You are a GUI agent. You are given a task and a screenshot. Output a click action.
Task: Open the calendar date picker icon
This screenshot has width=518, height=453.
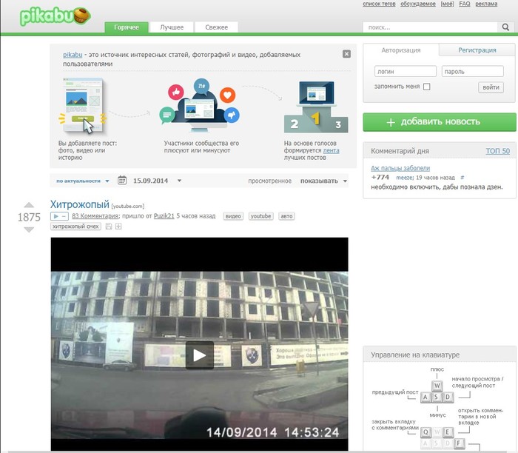(122, 180)
